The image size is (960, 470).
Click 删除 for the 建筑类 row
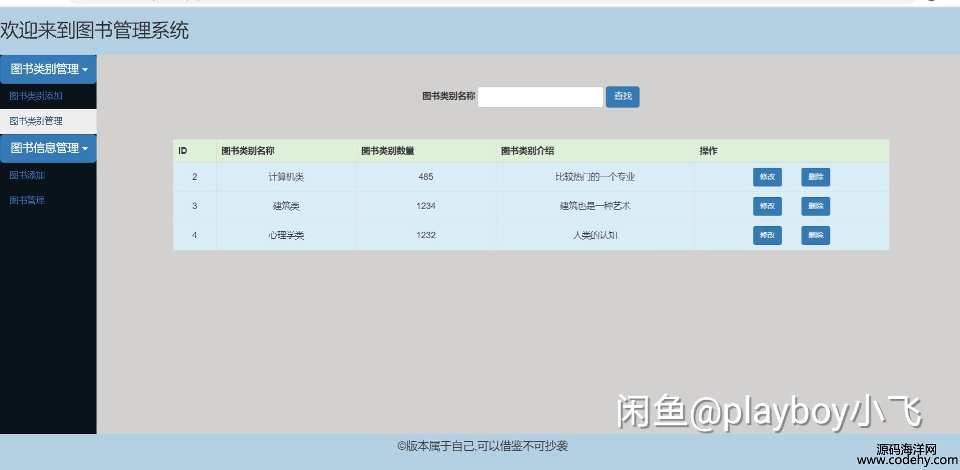pyautogui.click(x=816, y=206)
